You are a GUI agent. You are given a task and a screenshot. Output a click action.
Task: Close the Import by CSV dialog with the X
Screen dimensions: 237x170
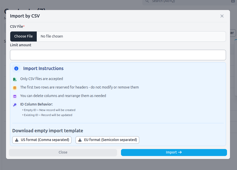pos(222,16)
